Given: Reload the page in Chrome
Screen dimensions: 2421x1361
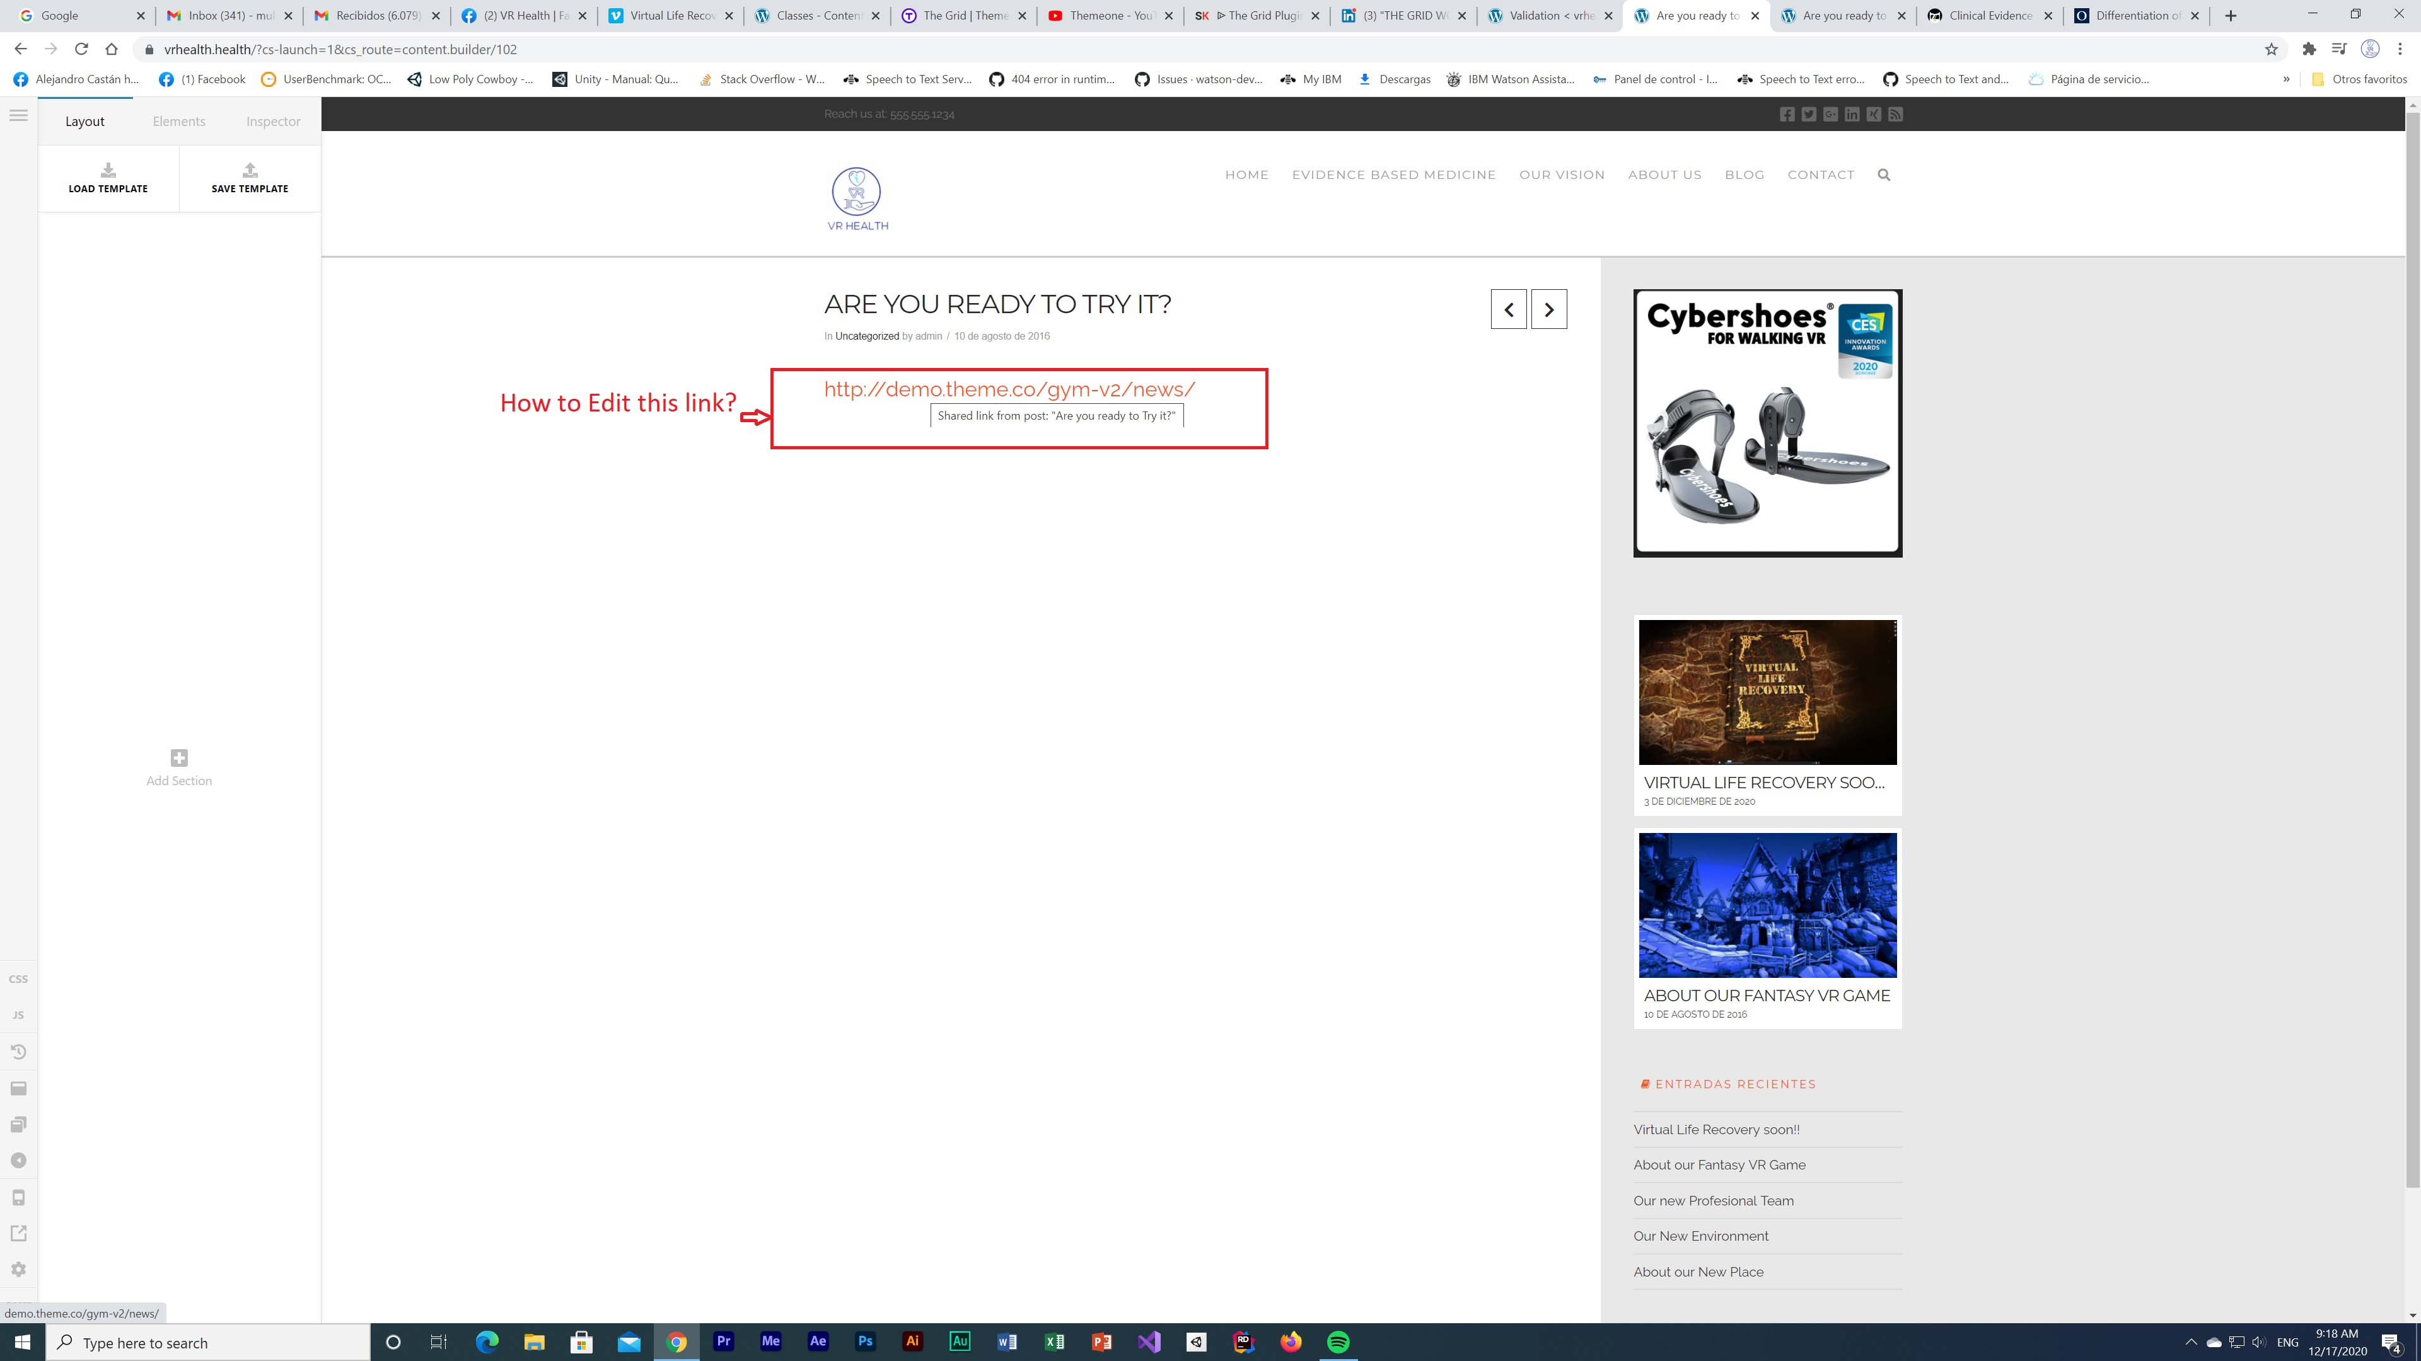Looking at the screenshot, I should pos(82,50).
